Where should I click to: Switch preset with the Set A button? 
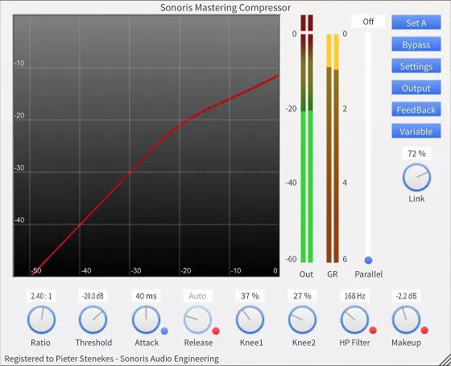tap(416, 23)
